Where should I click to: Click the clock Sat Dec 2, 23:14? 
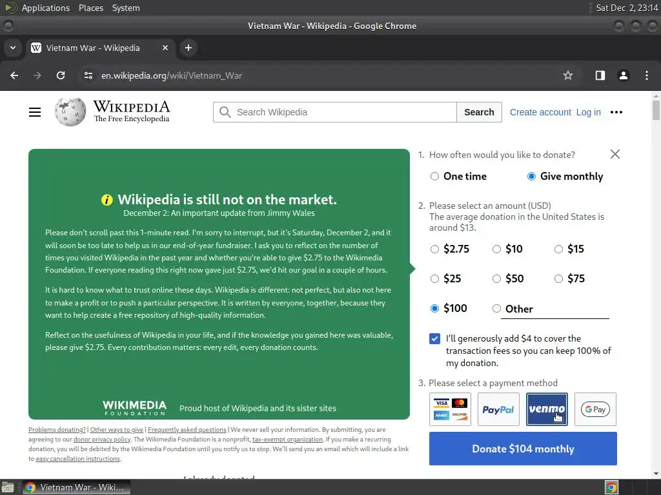pos(627,8)
